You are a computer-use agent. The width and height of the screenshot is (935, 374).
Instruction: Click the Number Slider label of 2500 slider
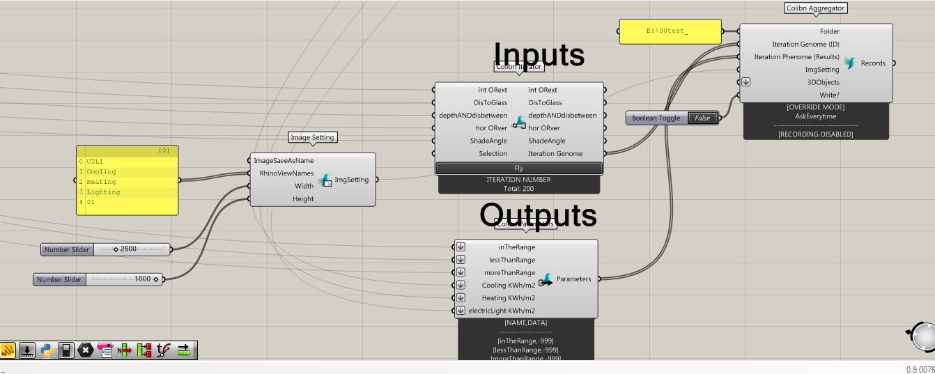pos(66,249)
